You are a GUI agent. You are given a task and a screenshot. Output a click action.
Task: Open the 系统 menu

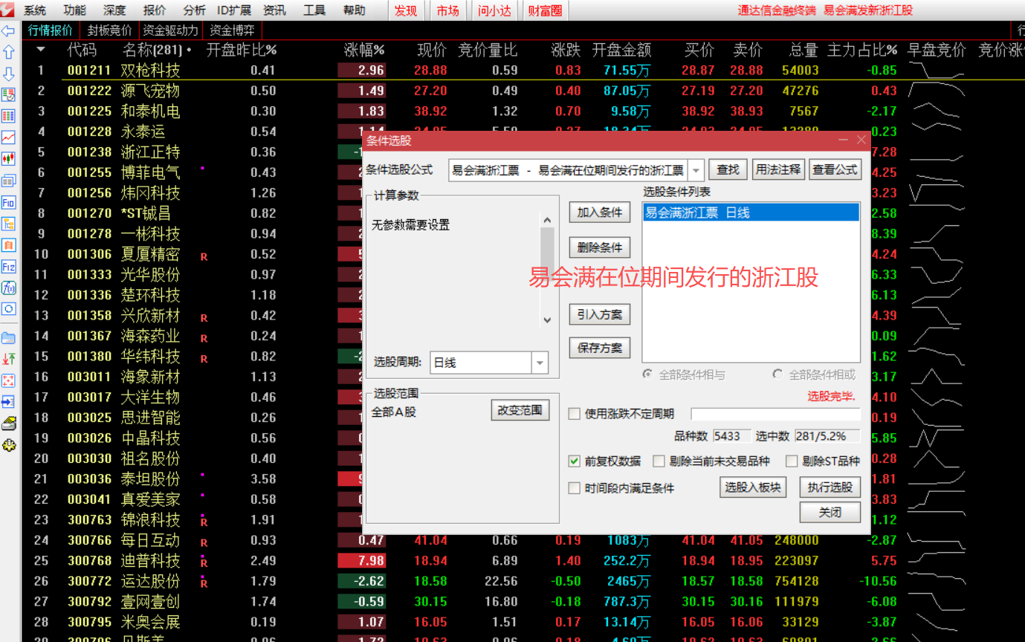click(35, 10)
